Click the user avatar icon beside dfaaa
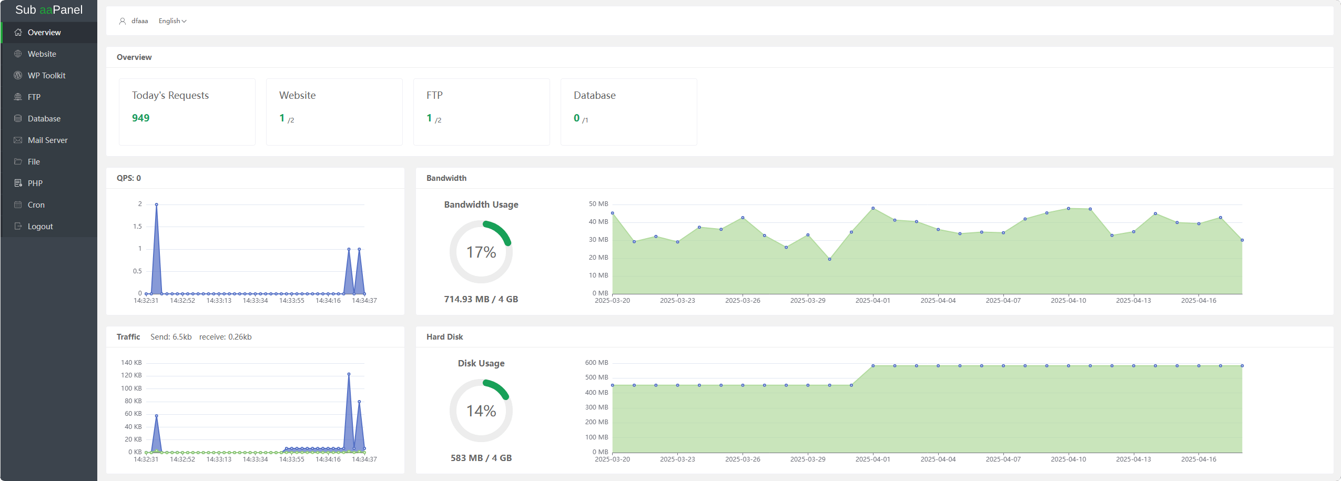Viewport: 1341px width, 481px height. pyautogui.click(x=123, y=21)
